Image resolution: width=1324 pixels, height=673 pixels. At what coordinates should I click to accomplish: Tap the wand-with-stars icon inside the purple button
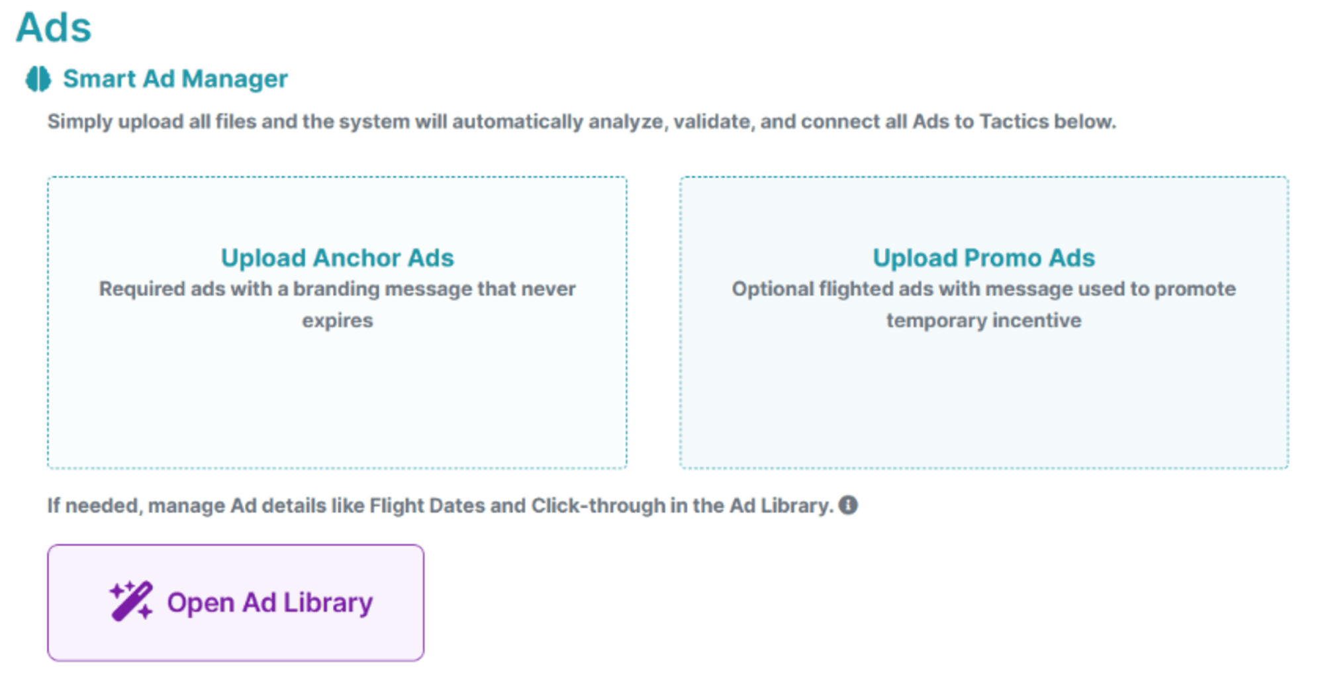coord(130,601)
